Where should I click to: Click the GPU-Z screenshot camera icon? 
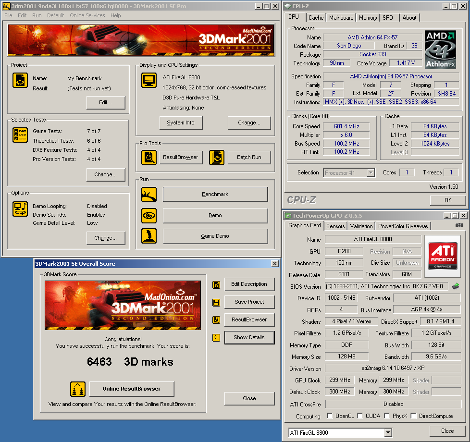(x=459, y=225)
